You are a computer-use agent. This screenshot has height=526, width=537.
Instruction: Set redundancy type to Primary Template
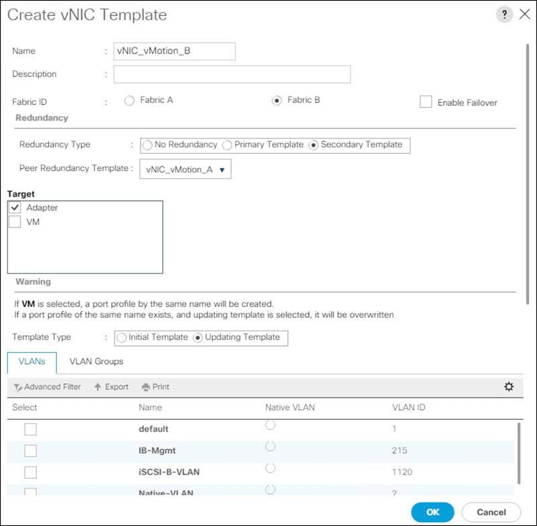(x=228, y=145)
